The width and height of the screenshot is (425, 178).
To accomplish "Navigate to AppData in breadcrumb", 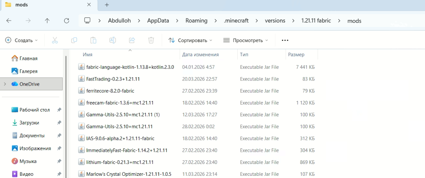I will coord(158,21).
